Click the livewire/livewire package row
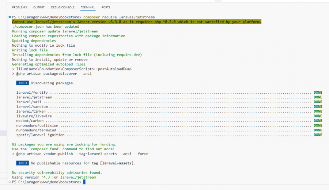Viewport: 329px width, 190px height. click(x=169, y=116)
